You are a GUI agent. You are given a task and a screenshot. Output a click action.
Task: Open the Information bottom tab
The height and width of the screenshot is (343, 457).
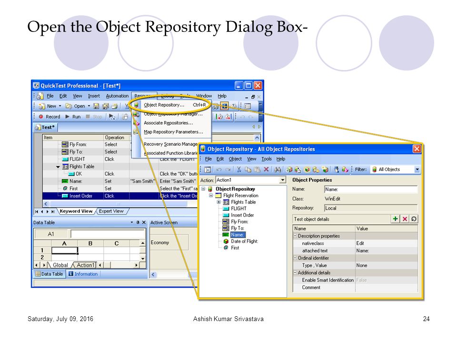pos(83,274)
